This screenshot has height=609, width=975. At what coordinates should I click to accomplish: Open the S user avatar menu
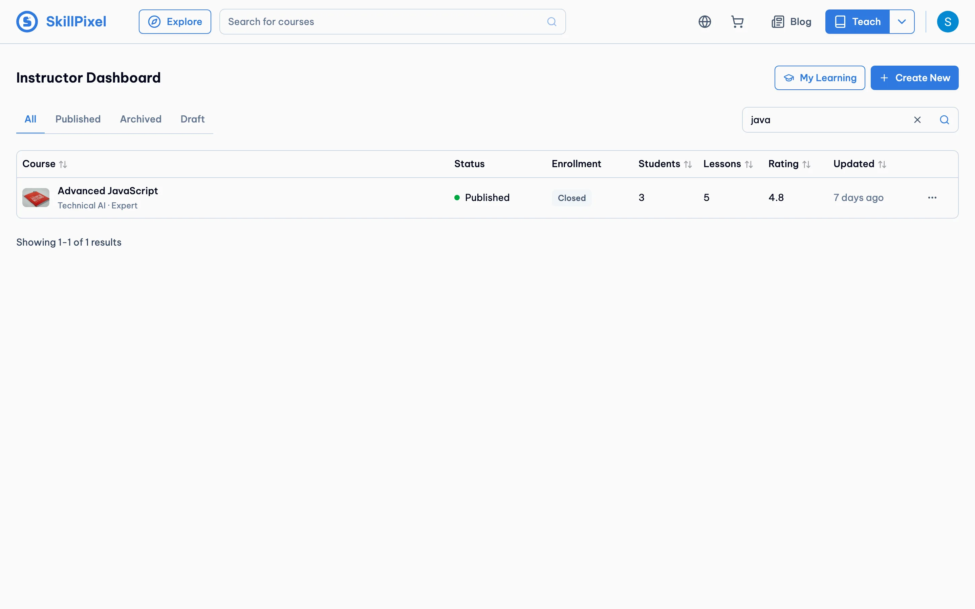coord(948,22)
